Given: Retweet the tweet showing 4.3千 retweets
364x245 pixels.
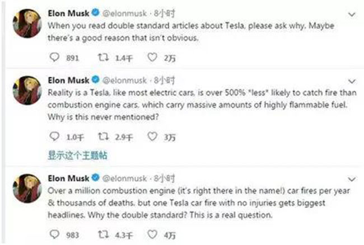Looking at the screenshot, I should (x=103, y=234).
